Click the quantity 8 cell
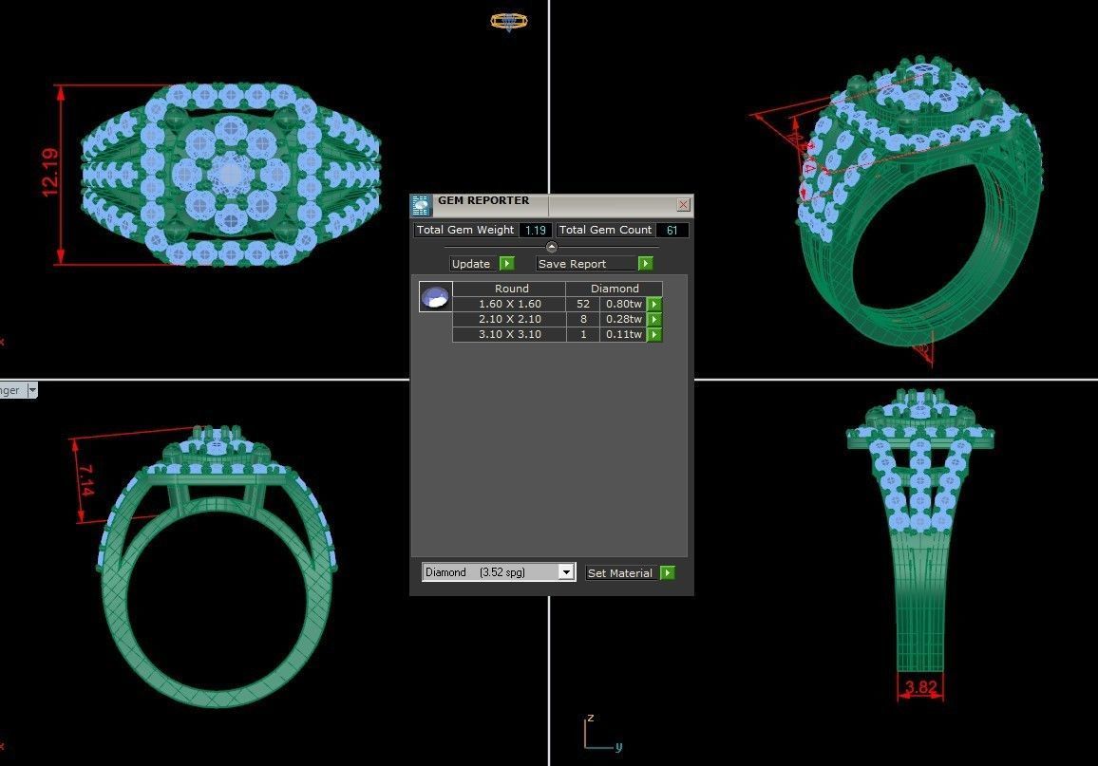 pos(582,320)
